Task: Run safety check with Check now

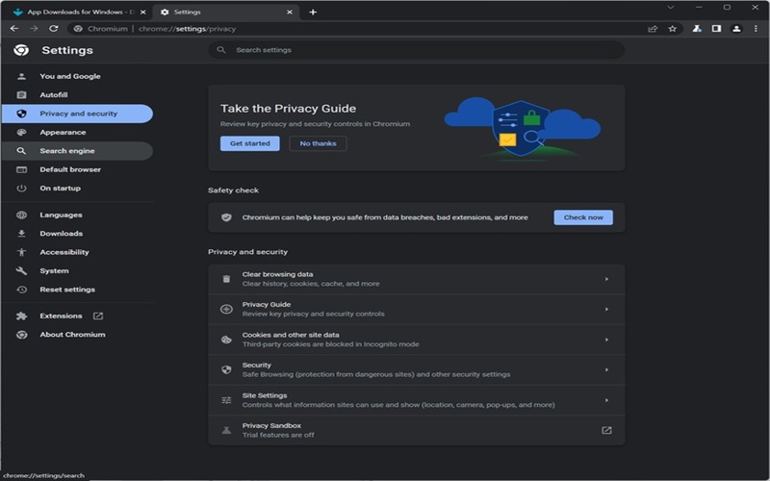Action: pyautogui.click(x=583, y=217)
